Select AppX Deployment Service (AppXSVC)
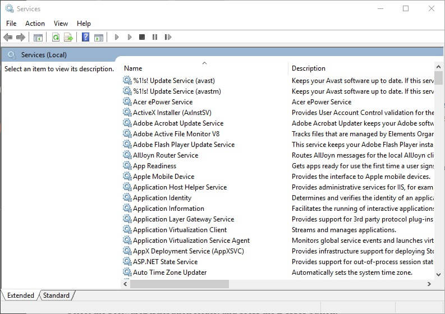The image size is (445, 314). (x=189, y=251)
